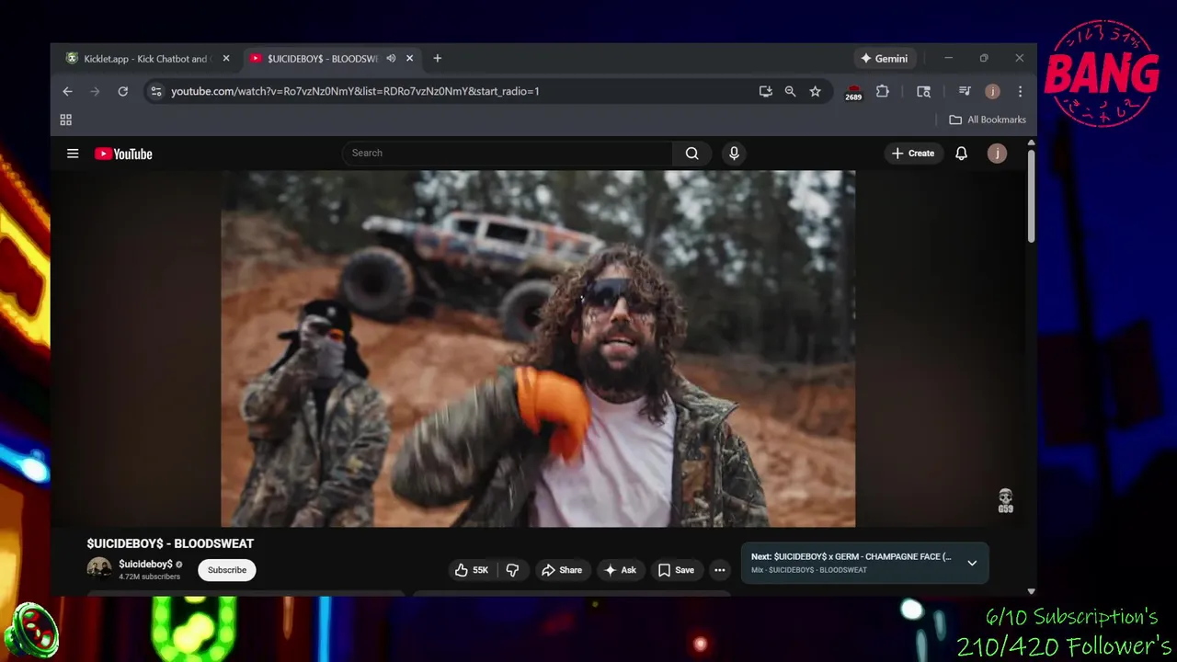Viewport: 1177px width, 662px height.
Task: Open the YouTube account avatar menu
Action: [997, 154]
